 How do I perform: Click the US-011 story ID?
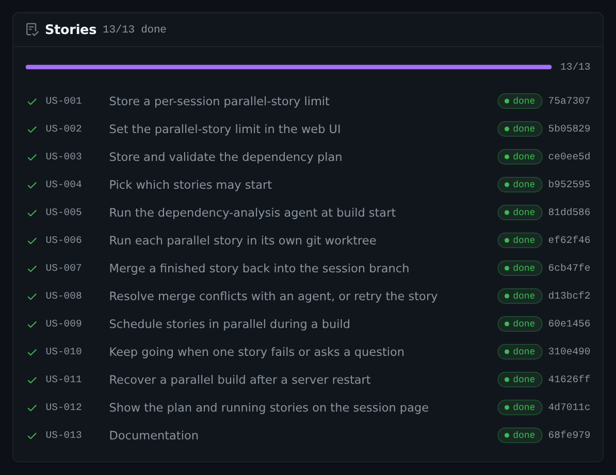point(63,380)
